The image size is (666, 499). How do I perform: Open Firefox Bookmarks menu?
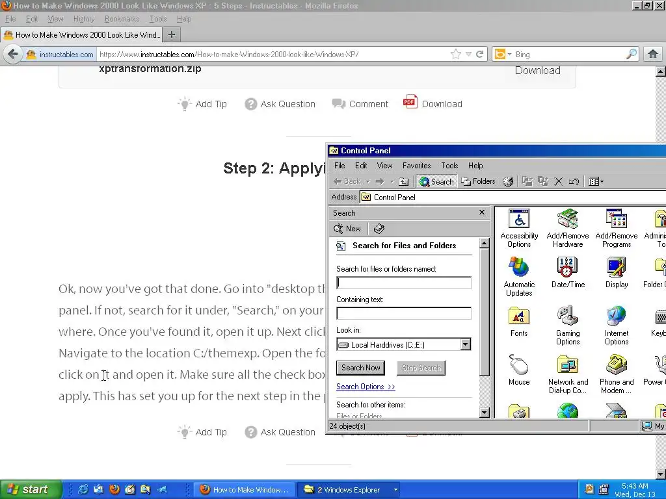[x=122, y=19]
